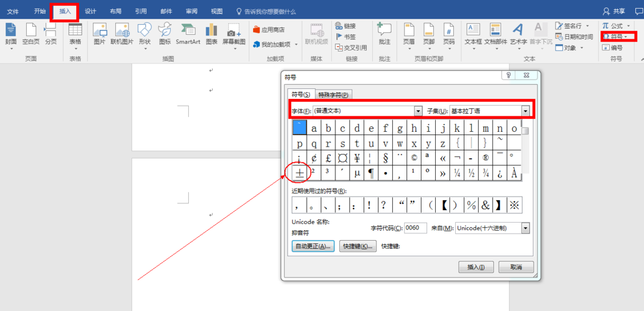Image resolution: width=644 pixels, height=311 pixels.
Task: Insert a cover page (封面)
Action: pos(11,32)
